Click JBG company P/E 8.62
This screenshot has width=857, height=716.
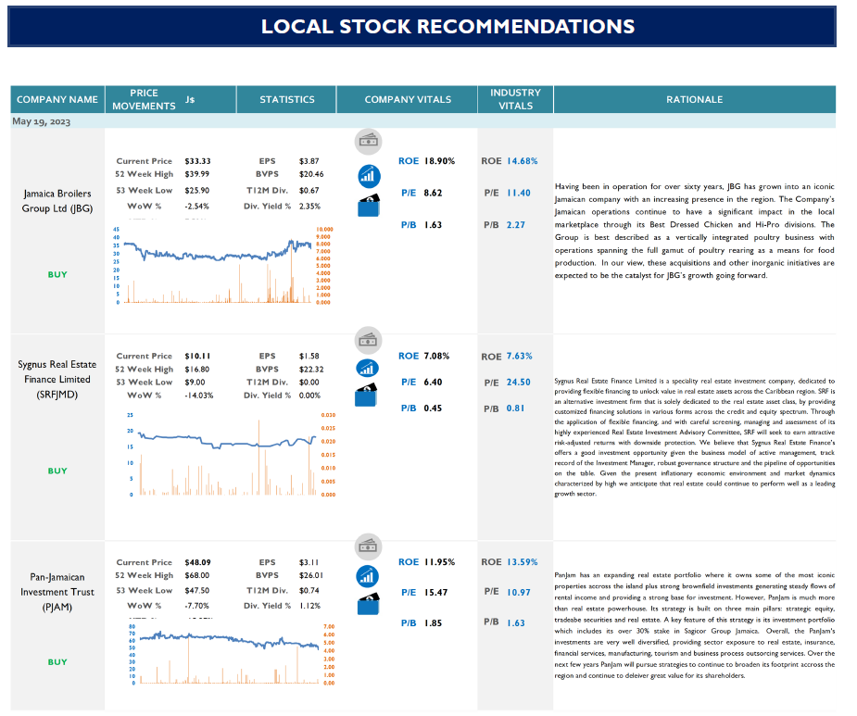click(433, 193)
